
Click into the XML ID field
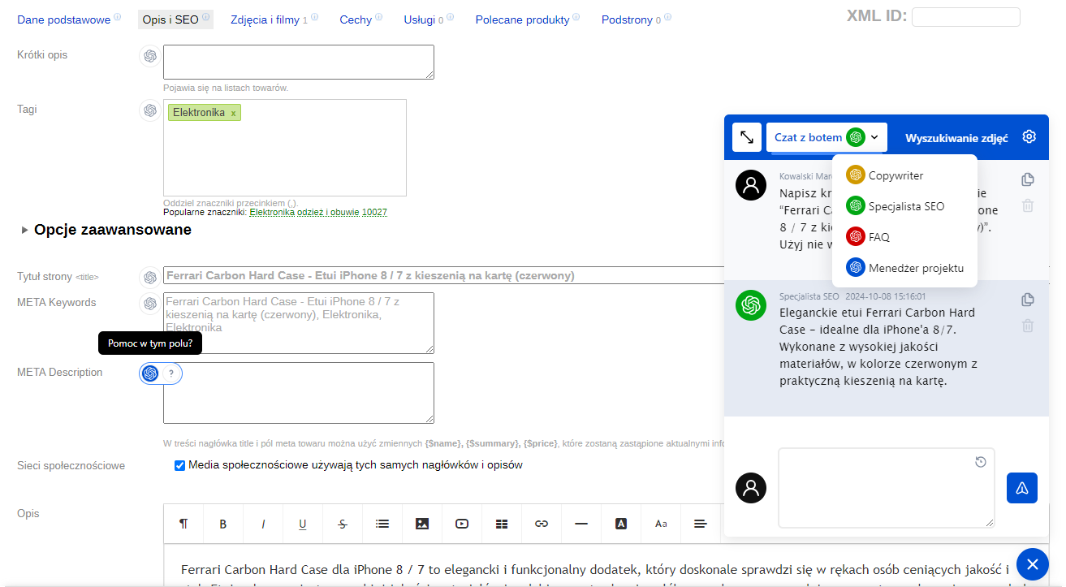(966, 17)
